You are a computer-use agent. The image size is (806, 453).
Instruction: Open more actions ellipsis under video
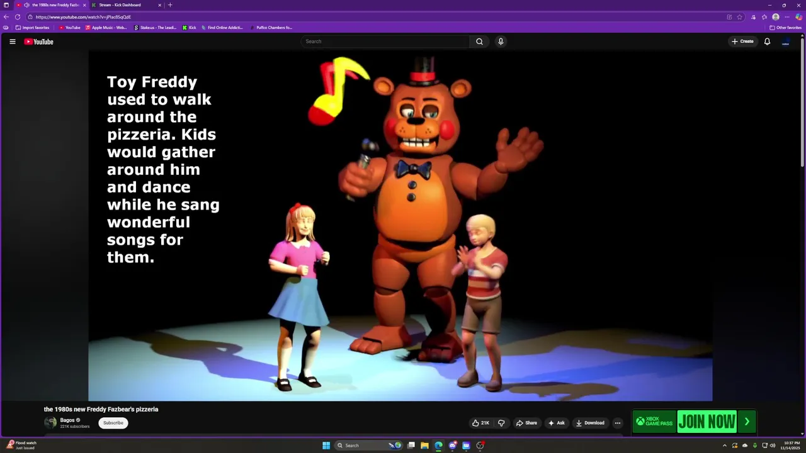point(618,423)
